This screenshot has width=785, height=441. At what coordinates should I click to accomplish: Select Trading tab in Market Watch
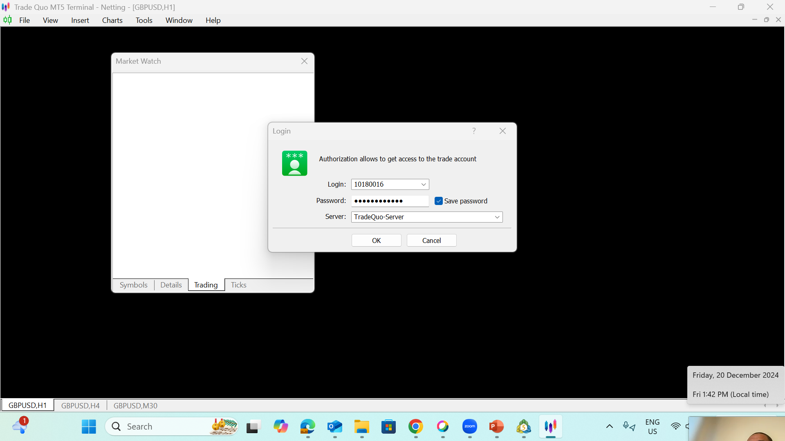point(206,285)
